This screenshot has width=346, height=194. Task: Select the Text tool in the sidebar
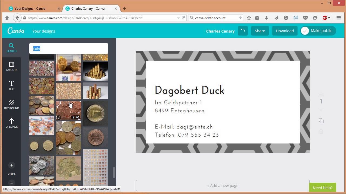coord(11,85)
